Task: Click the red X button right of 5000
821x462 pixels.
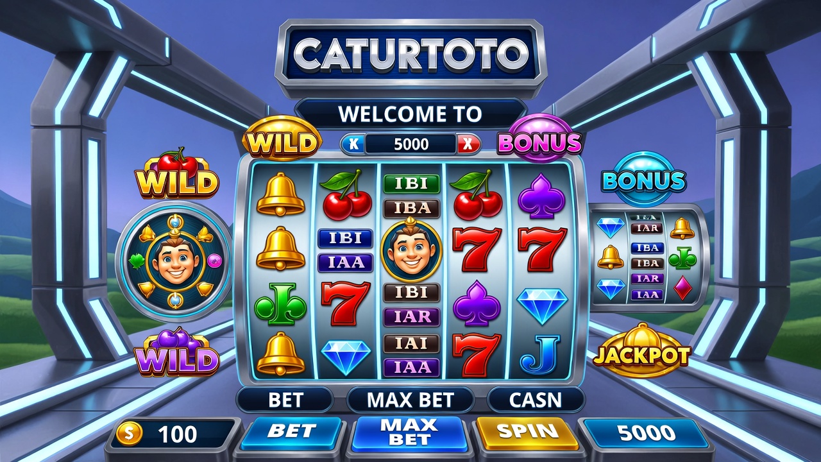Action: 469,144
